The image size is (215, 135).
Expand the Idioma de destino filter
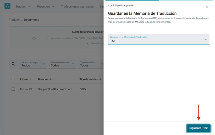point(63,64)
